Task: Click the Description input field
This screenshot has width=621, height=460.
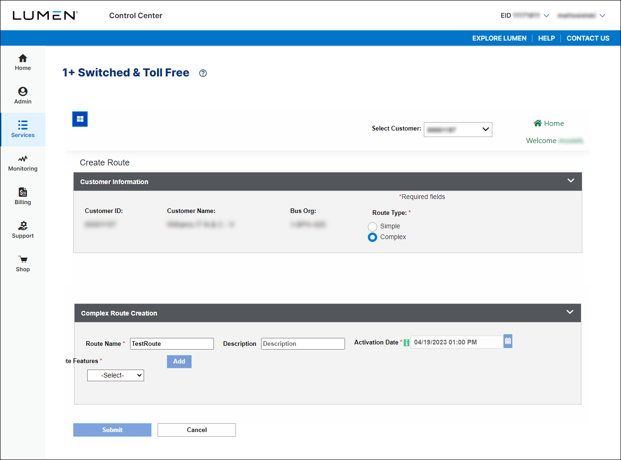Action: [303, 343]
